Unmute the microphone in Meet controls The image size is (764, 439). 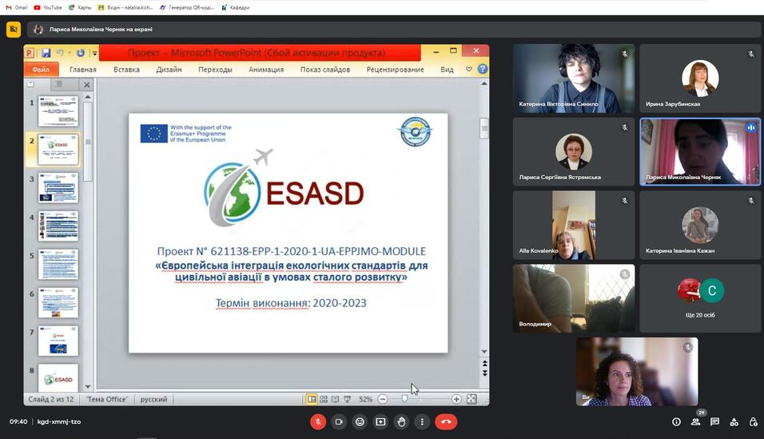click(318, 421)
